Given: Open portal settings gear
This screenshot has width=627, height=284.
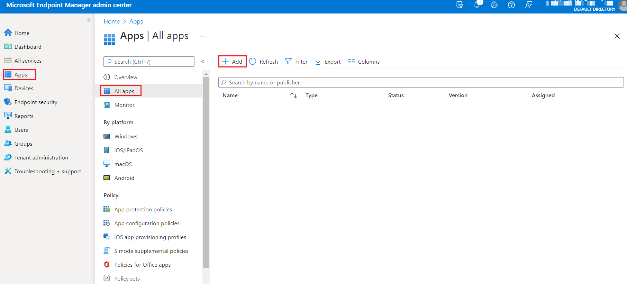Looking at the screenshot, I should [x=494, y=5].
